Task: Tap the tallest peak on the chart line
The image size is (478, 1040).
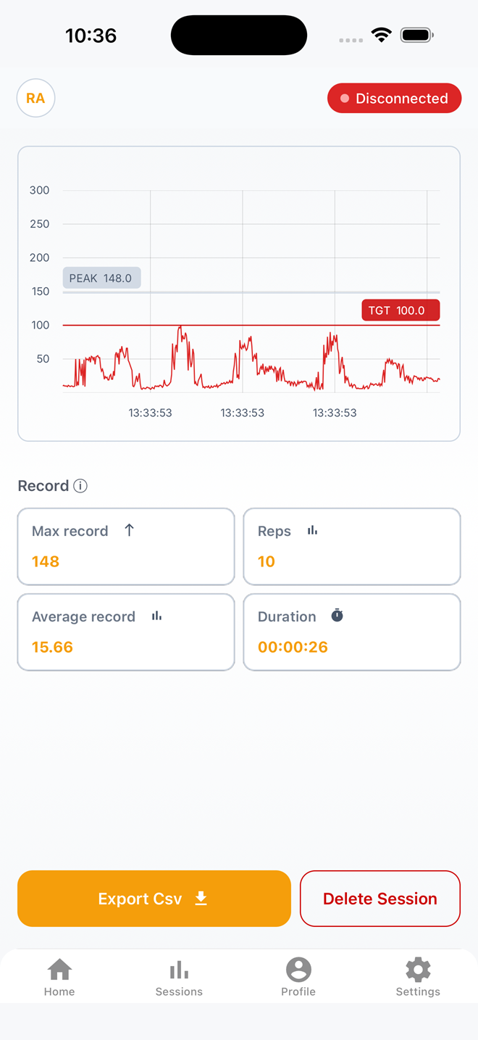Action: (180, 328)
